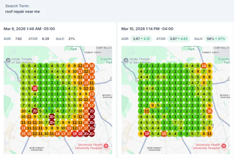This screenshot has width=234, height=158.
Task: Click the AGR 7.82 value on left panel
Action: pos(19,39)
